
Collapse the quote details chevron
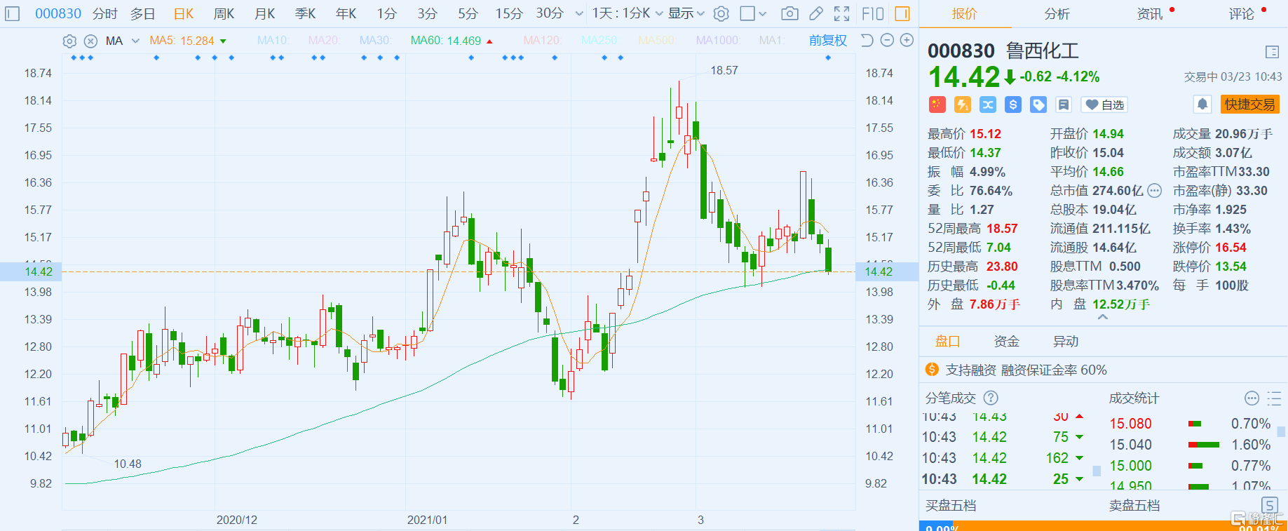coord(1103,318)
